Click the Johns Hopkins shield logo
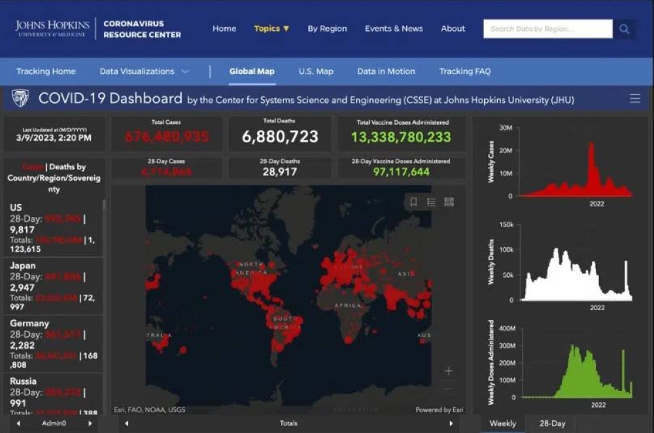 coord(20,99)
